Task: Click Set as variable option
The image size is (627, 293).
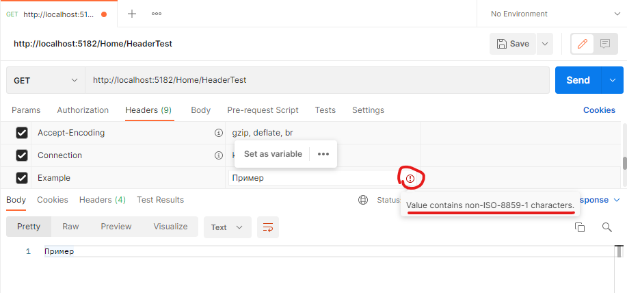Action: click(273, 154)
